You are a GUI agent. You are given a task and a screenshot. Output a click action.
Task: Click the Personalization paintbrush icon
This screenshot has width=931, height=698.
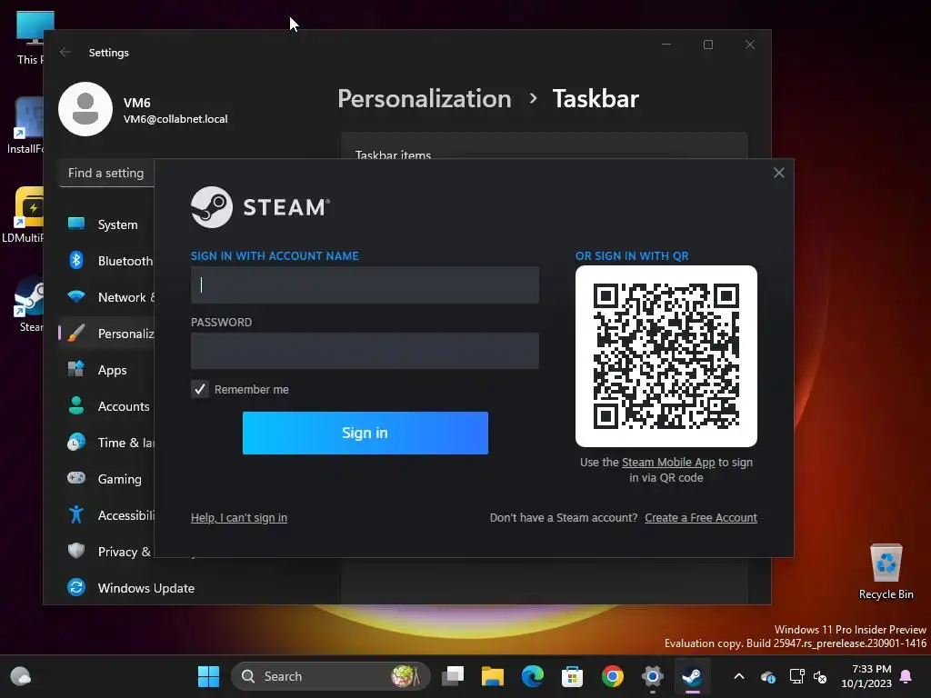[76, 333]
